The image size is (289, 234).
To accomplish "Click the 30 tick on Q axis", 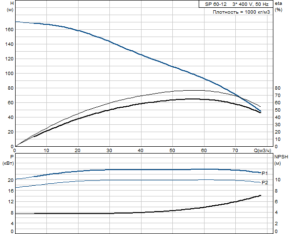I will coord(109,151).
